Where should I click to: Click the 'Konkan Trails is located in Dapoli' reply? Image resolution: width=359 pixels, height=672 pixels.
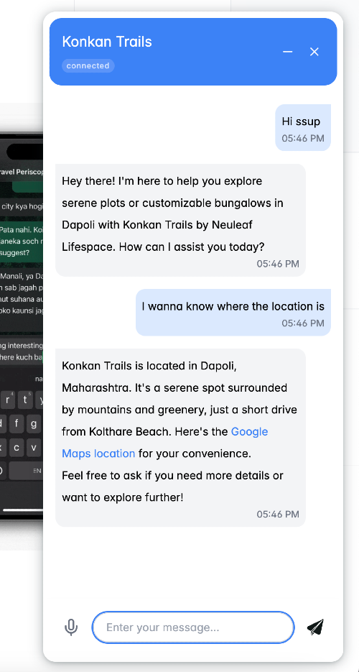coord(180,438)
